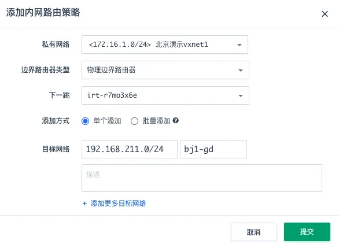Click the 取消 button
The height and width of the screenshot is (244, 339).
click(x=254, y=232)
